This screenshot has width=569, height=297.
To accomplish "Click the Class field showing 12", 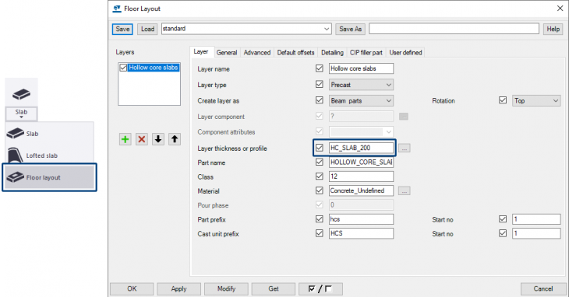I will point(361,176).
